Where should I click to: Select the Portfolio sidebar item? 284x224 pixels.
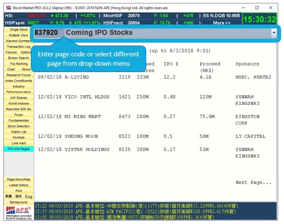click(x=19, y=138)
